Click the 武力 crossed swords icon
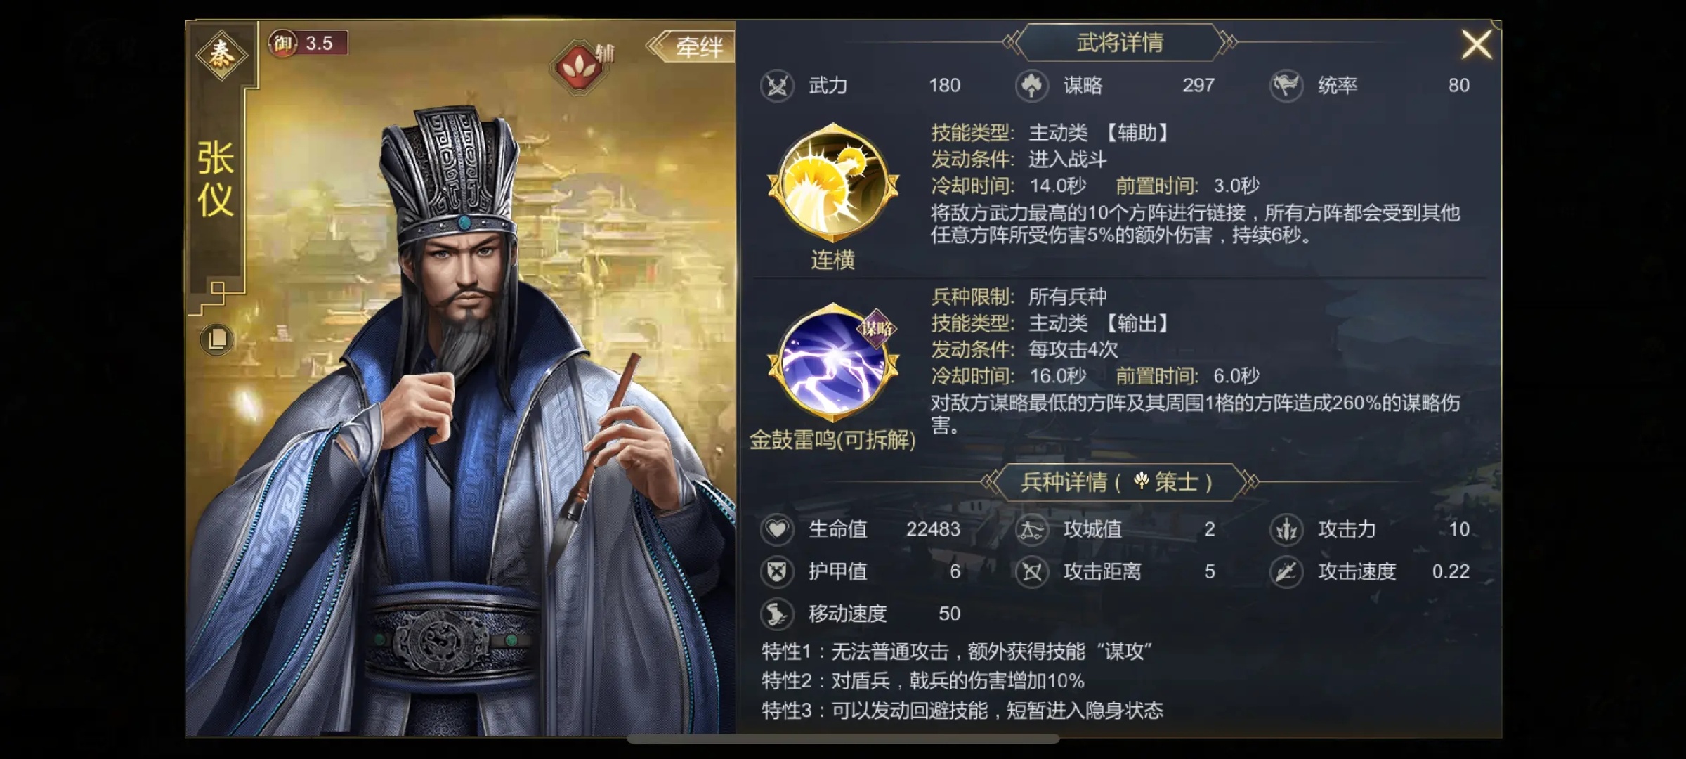 [x=777, y=86]
